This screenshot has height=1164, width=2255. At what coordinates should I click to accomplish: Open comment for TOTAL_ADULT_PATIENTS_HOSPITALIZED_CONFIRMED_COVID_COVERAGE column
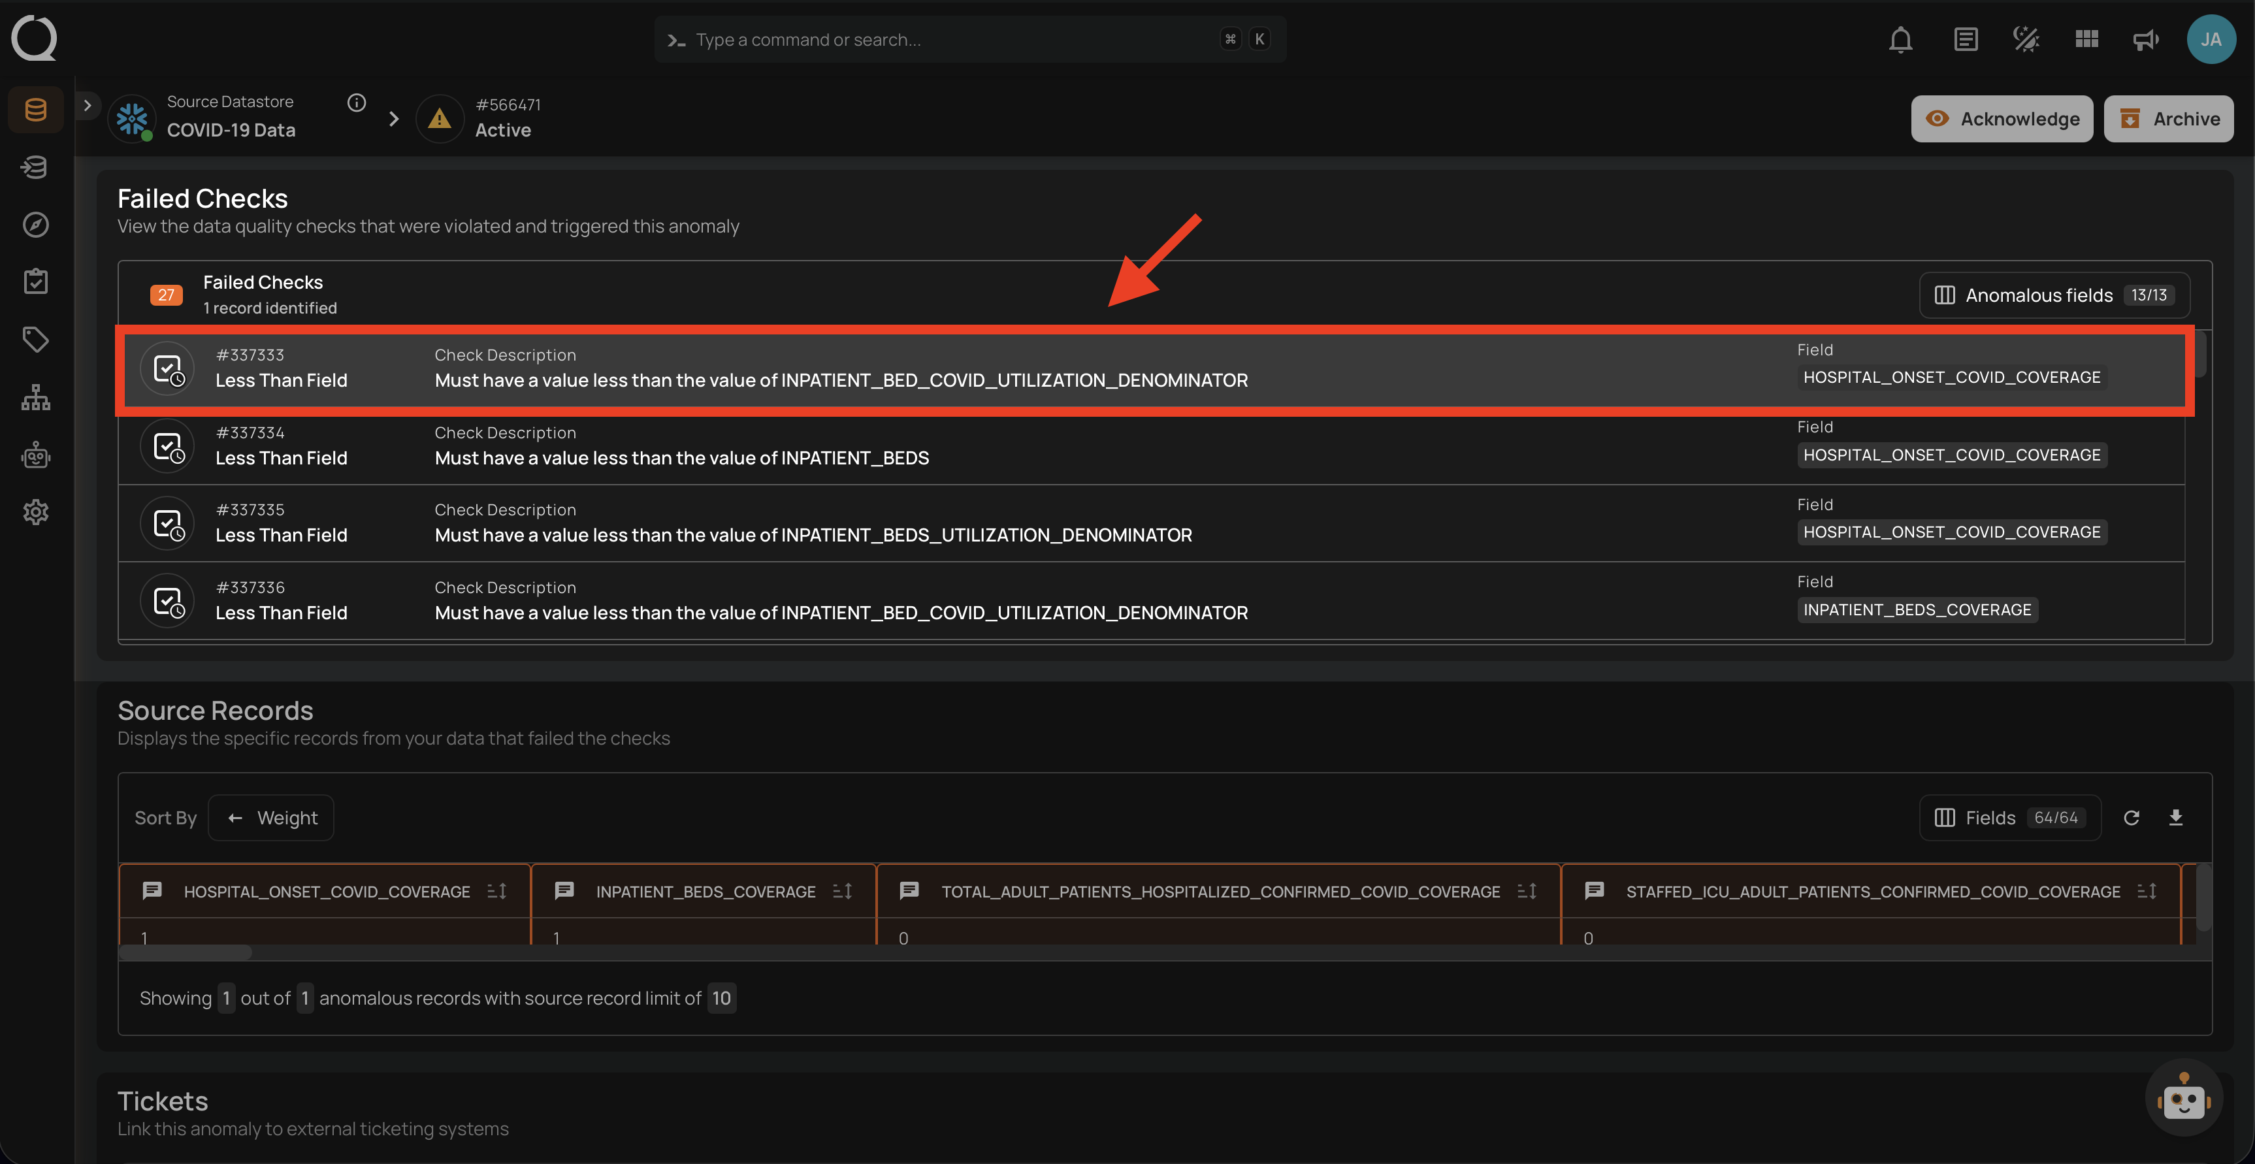(909, 891)
